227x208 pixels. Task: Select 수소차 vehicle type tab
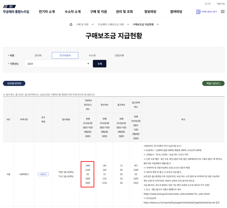pyautogui.click(x=92, y=56)
